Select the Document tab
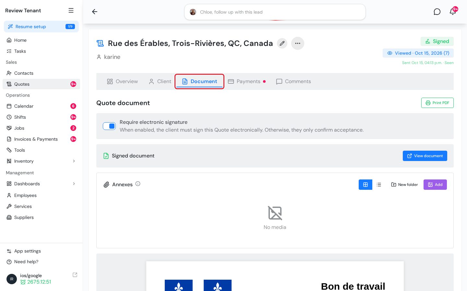The height and width of the screenshot is (291, 467). pos(199,81)
